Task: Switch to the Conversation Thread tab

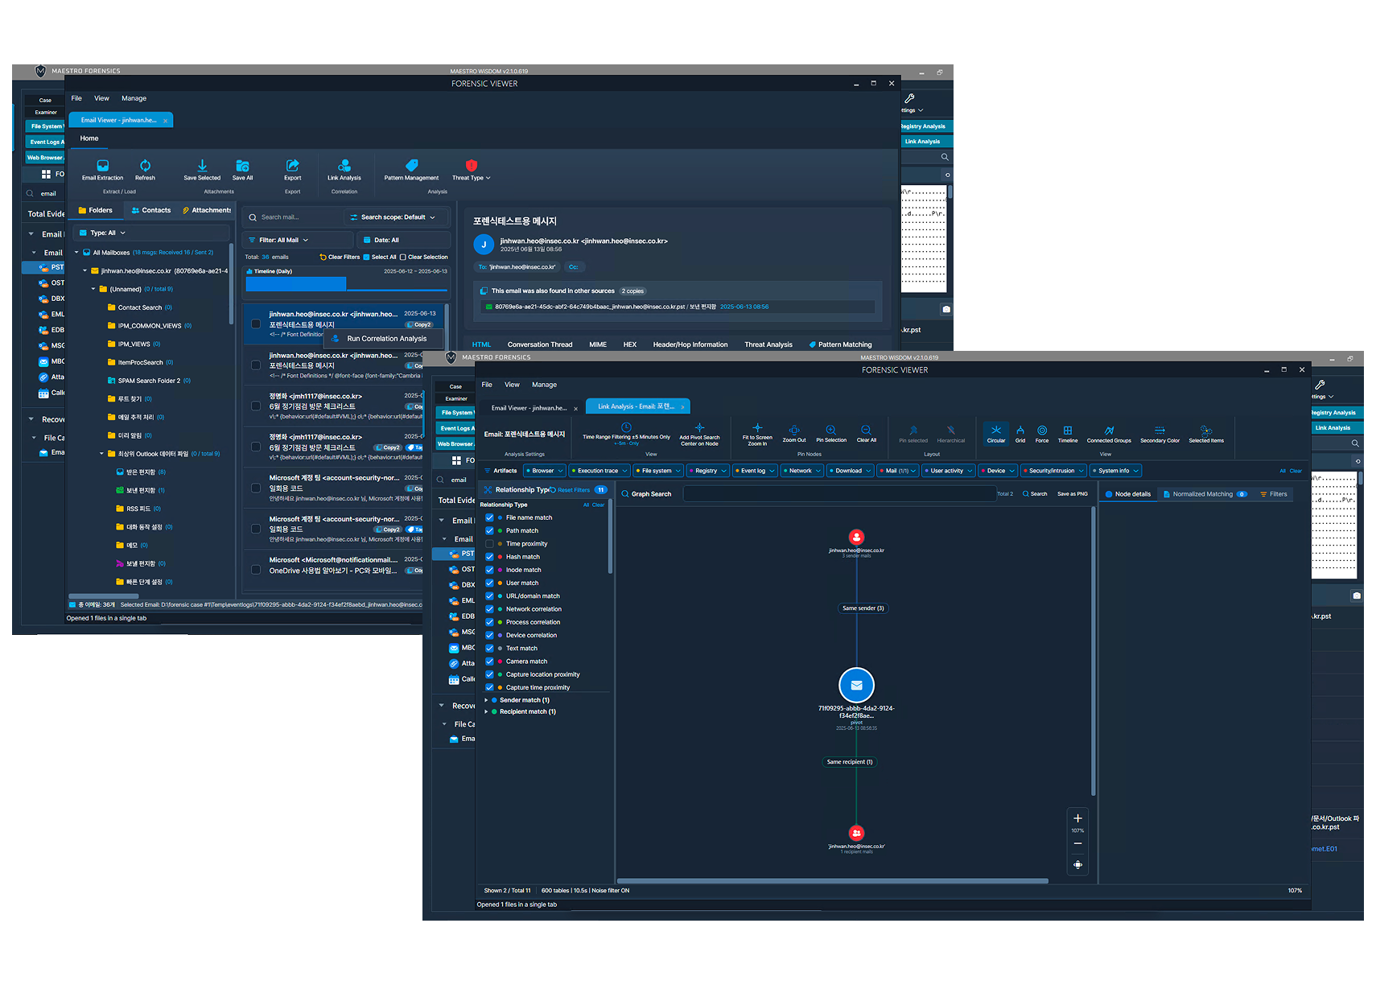Action: (540, 344)
